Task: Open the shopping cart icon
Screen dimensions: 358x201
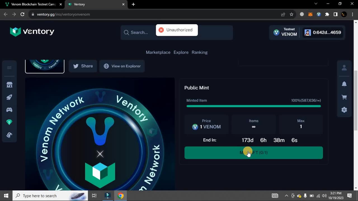Action: pyautogui.click(x=344, y=97)
